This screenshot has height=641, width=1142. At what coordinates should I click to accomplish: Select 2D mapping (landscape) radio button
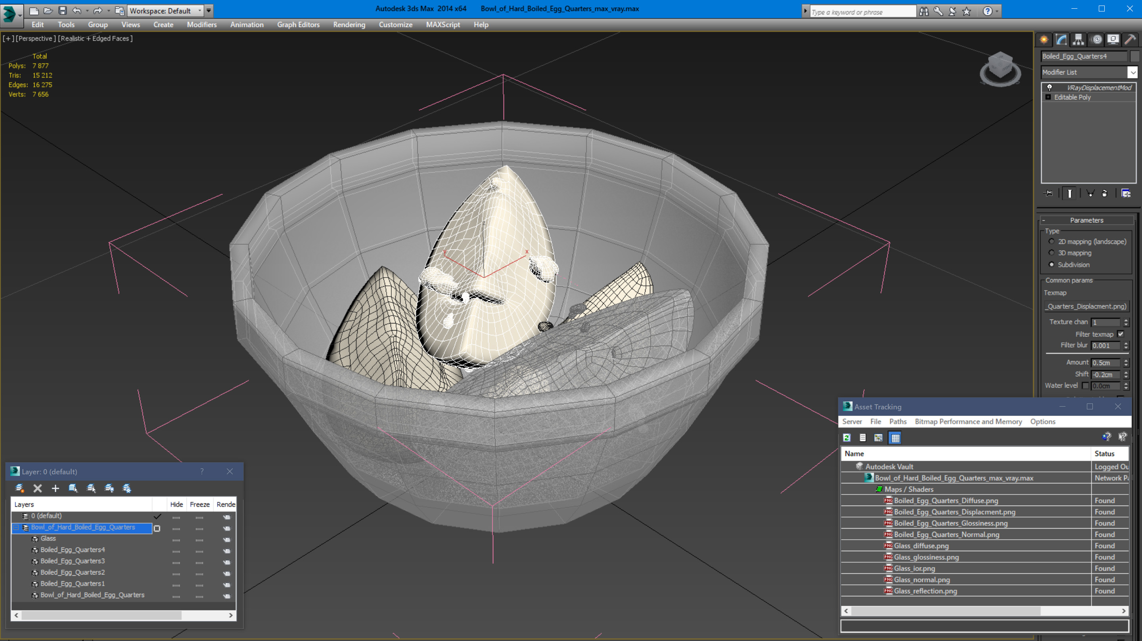[x=1051, y=241]
